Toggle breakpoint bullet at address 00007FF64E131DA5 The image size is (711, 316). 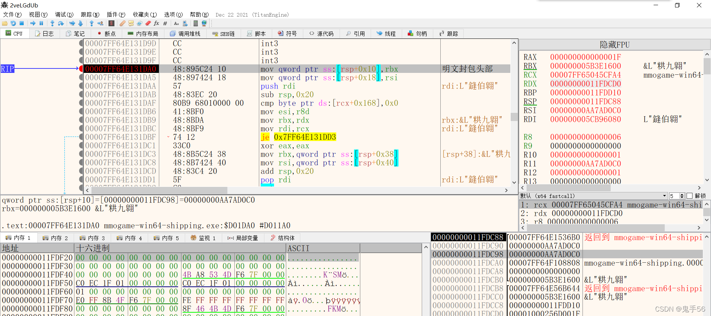(x=81, y=77)
